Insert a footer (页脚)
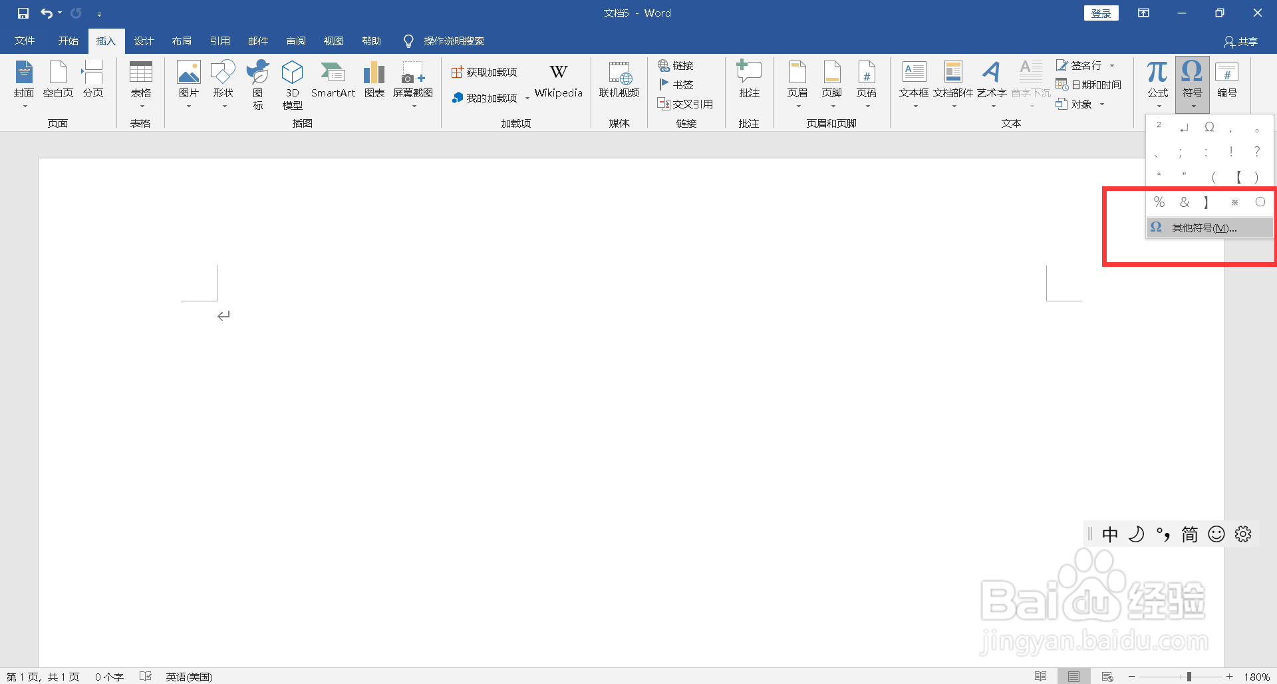This screenshot has height=684, width=1277. 832,85
